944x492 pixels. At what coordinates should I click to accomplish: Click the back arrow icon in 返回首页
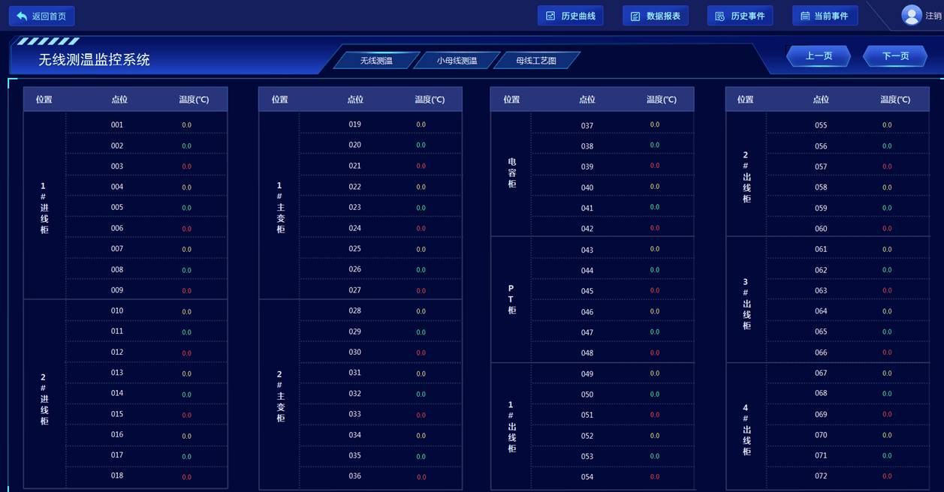point(22,16)
